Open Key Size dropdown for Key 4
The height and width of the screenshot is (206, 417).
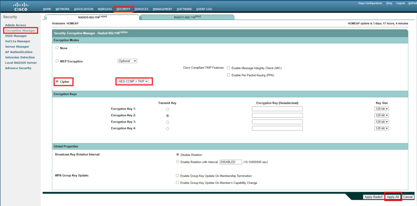pos(382,128)
